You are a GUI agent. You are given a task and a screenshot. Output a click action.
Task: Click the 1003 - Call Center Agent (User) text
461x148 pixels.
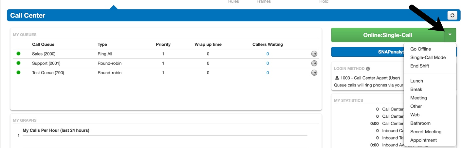pyautogui.click(x=370, y=78)
